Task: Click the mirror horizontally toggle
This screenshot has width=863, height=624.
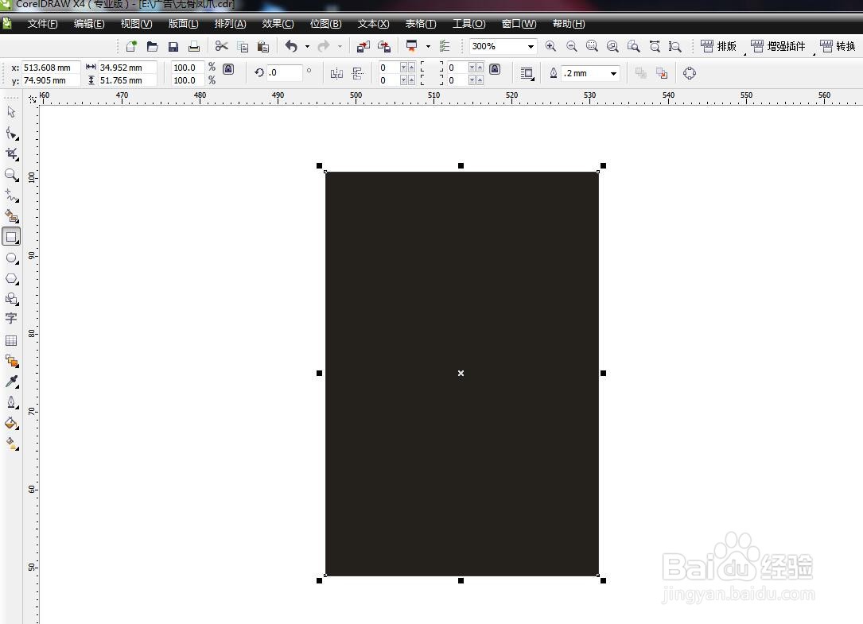Action: pyautogui.click(x=336, y=73)
